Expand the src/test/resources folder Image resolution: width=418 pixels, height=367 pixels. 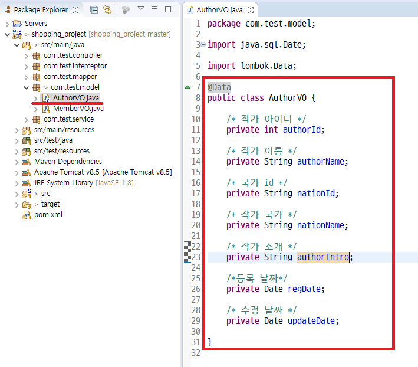pyautogui.click(x=17, y=152)
